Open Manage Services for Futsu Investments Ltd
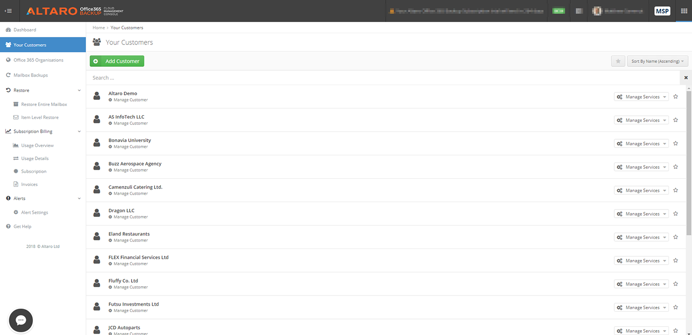 (641, 308)
